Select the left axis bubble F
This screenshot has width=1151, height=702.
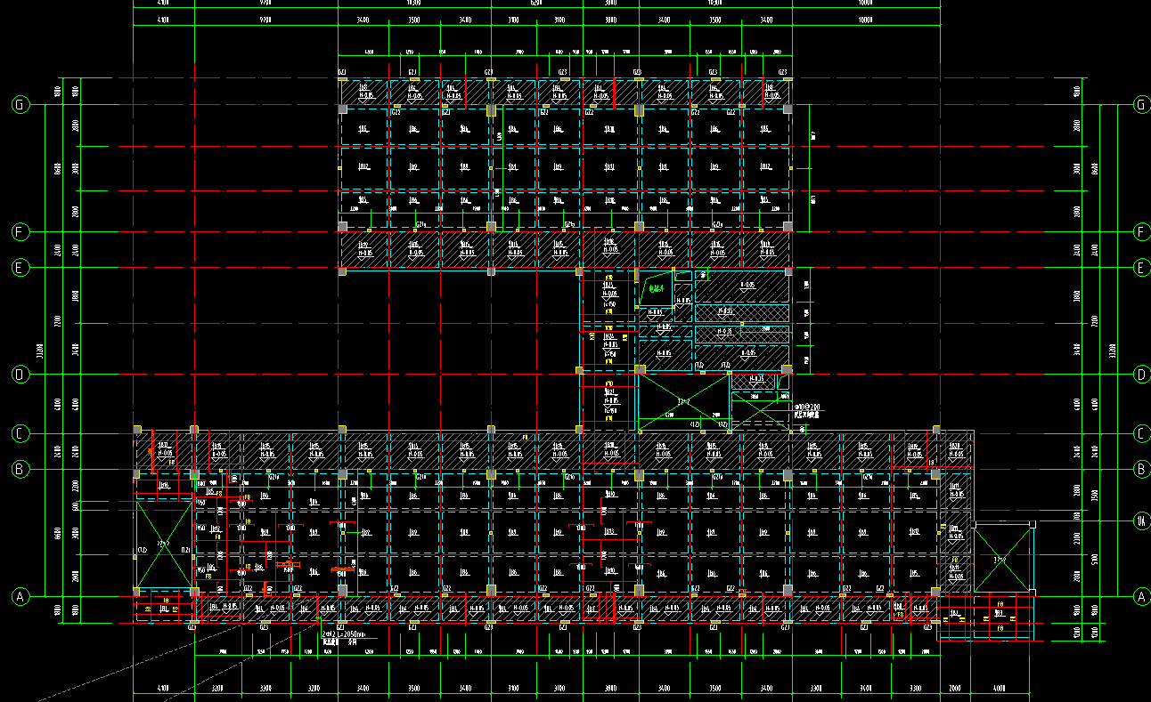[x=20, y=232]
